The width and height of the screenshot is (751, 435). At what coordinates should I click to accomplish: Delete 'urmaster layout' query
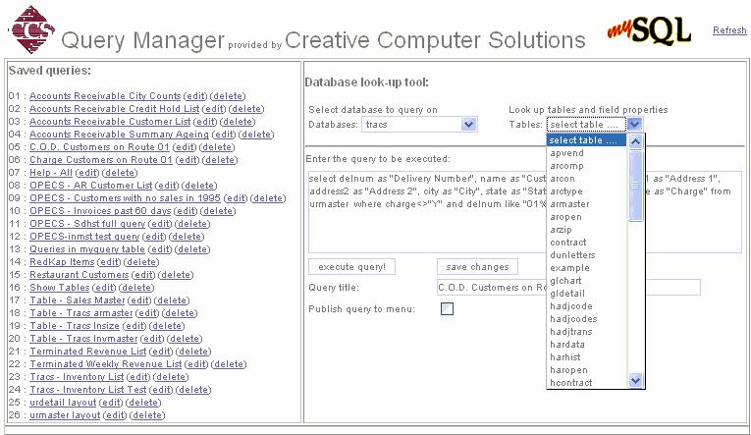146,415
